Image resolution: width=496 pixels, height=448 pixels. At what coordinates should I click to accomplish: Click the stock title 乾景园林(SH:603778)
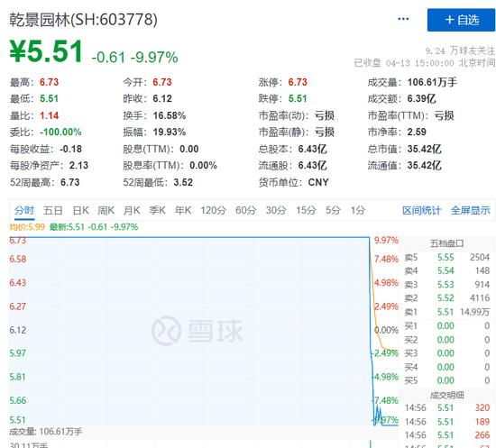click(83, 20)
